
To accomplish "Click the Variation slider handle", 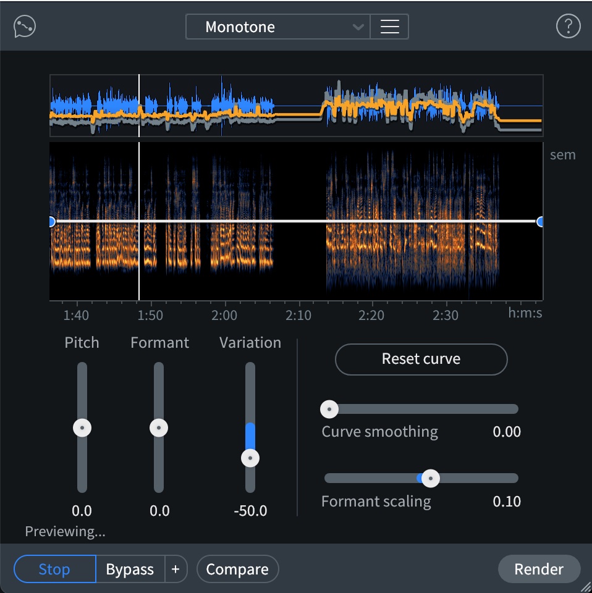I will click(x=250, y=458).
